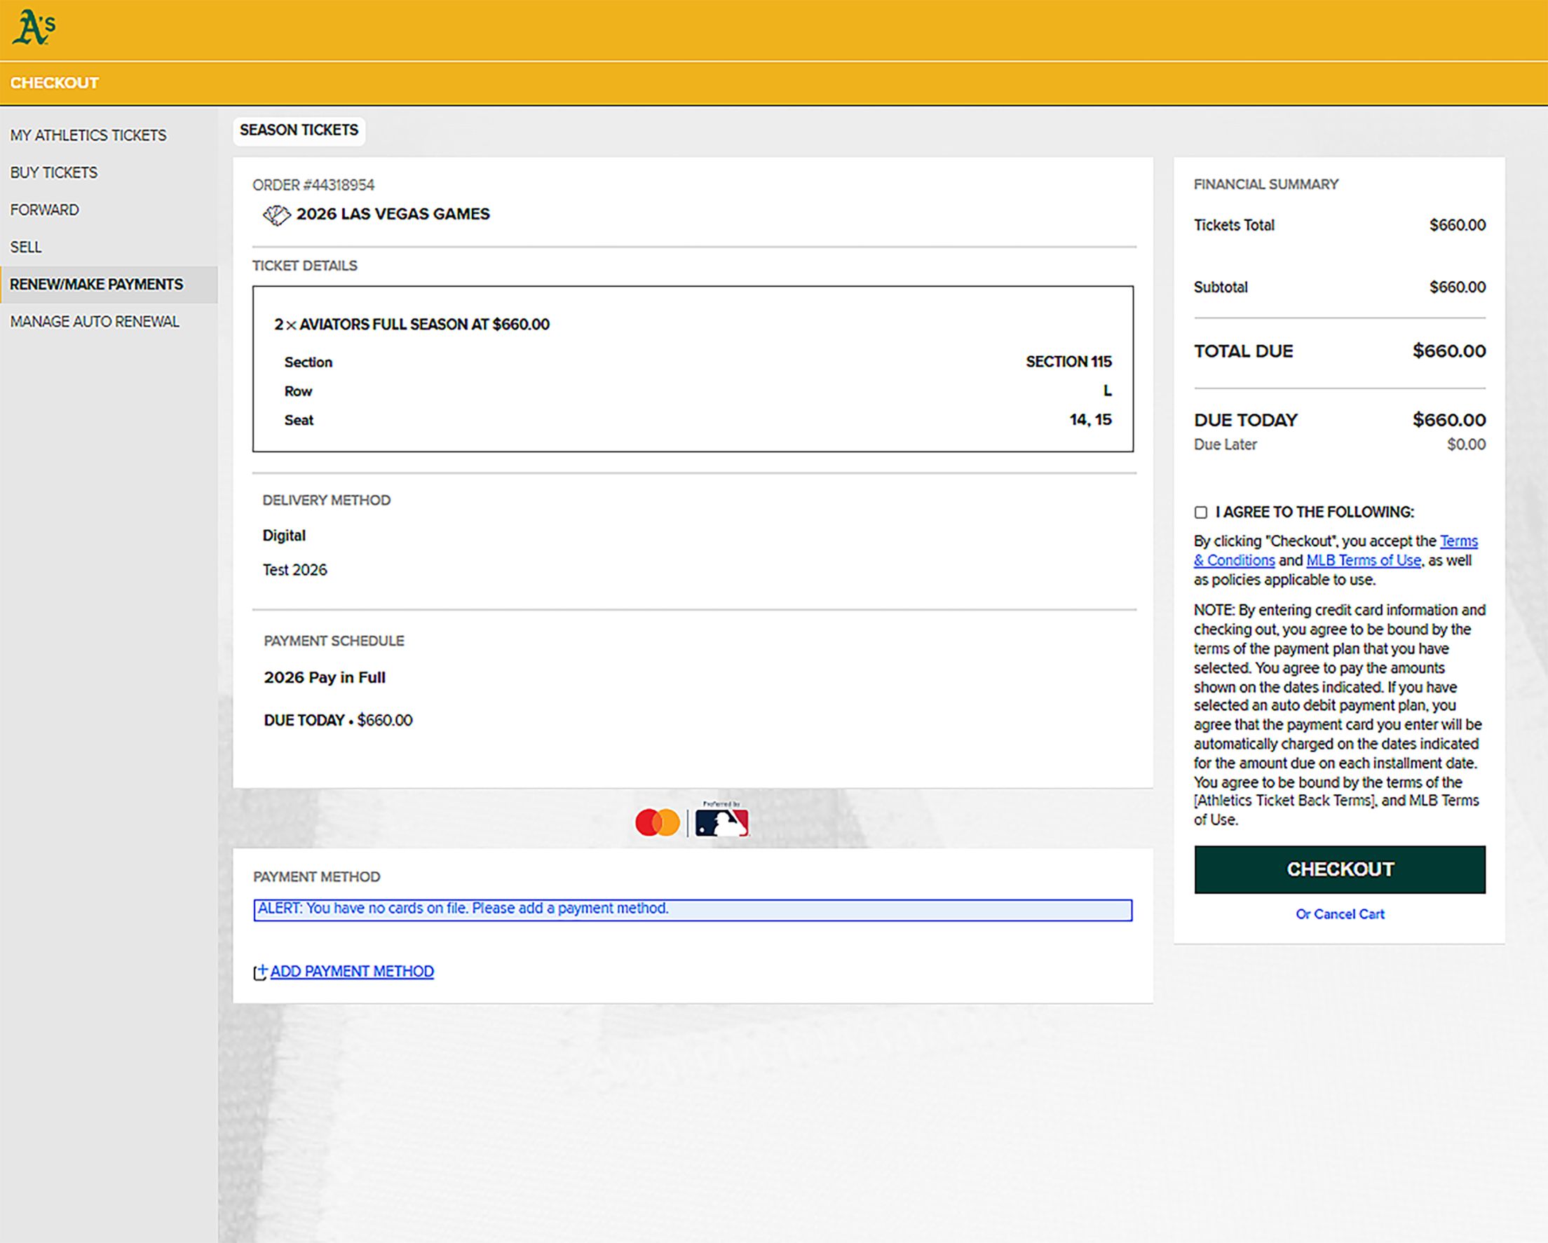Click the Checkout header bar
Screen dimensions: 1548x1243
coord(54,82)
